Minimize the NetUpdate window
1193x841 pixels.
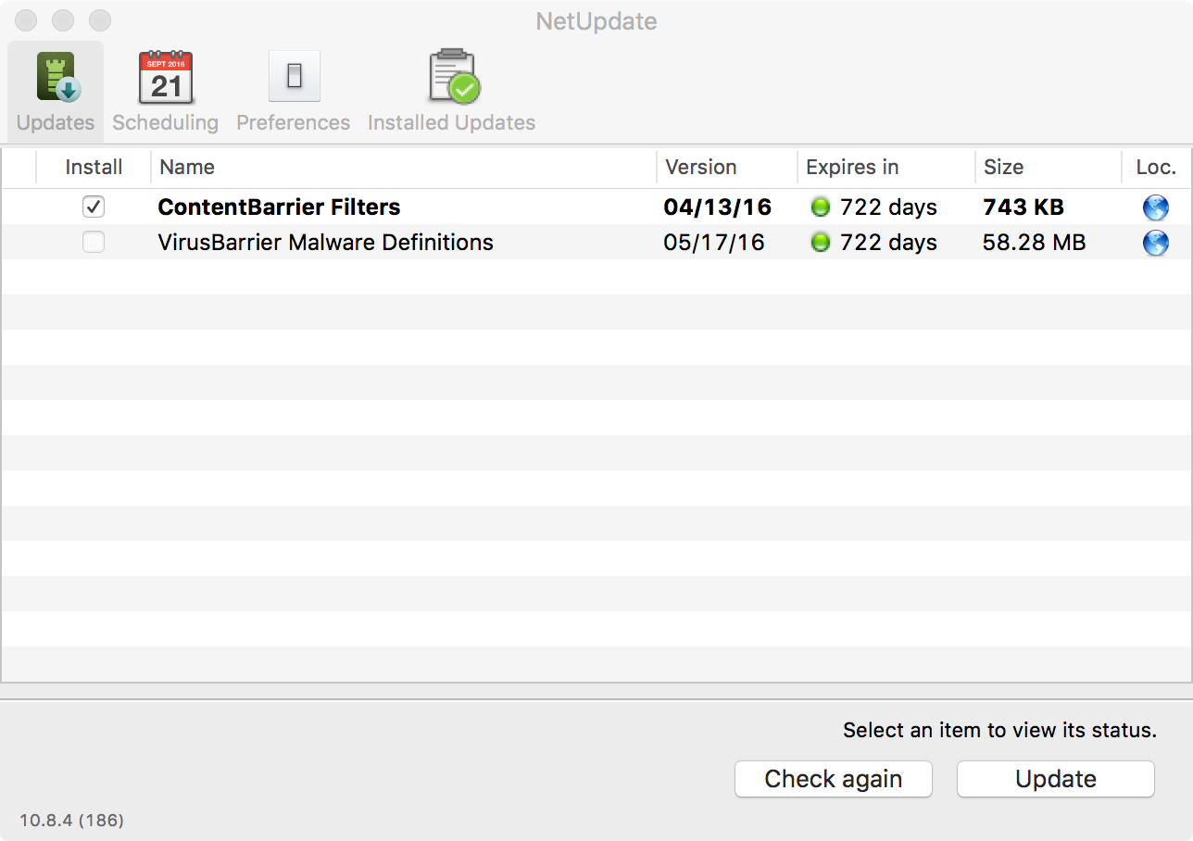(63, 20)
